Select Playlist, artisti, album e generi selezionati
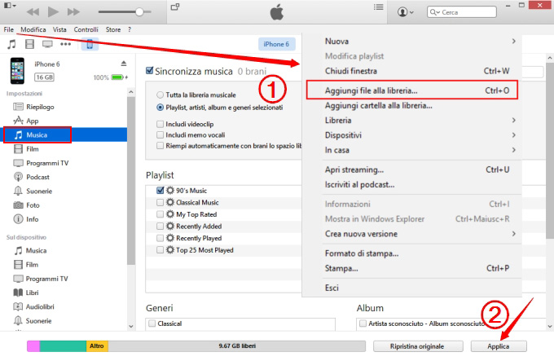This screenshot has height=361, width=554. (160, 108)
